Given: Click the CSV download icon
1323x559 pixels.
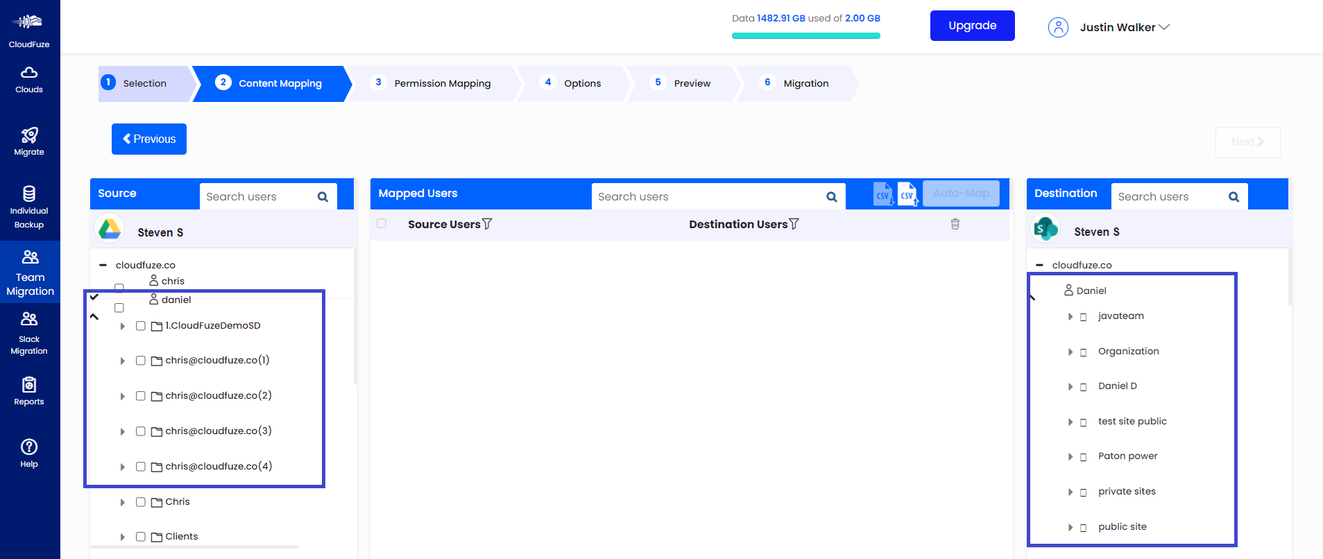Looking at the screenshot, I should point(883,194).
